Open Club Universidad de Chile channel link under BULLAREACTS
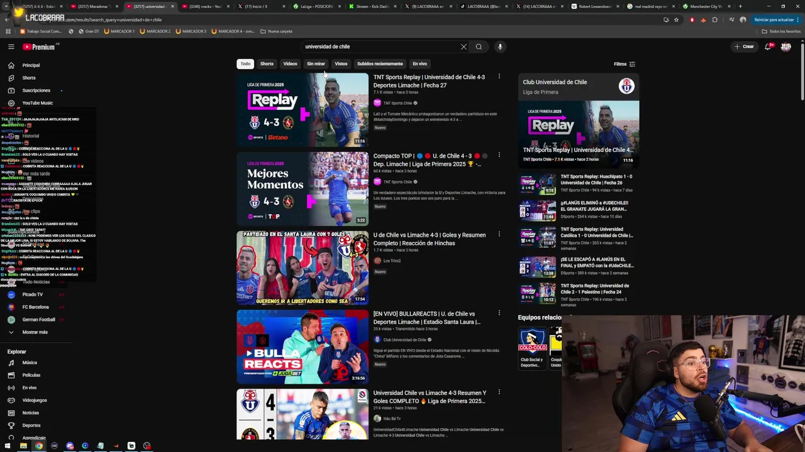805x452 pixels. pyautogui.click(x=404, y=340)
